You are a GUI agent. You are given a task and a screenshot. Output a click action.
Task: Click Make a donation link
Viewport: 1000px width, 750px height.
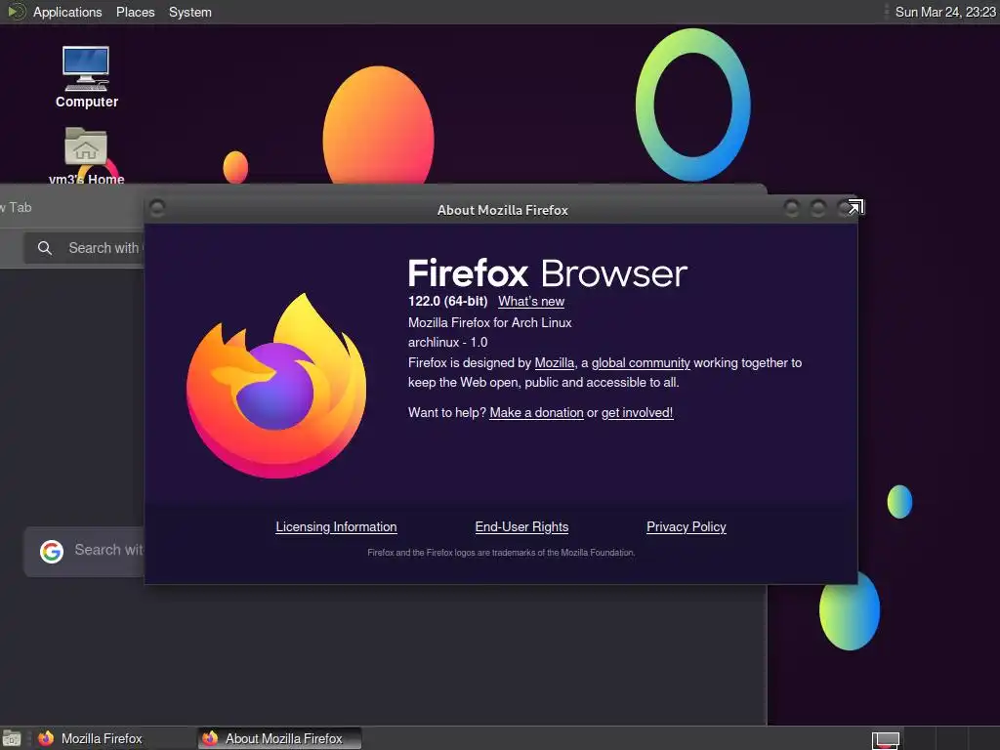click(x=536, y=413)
